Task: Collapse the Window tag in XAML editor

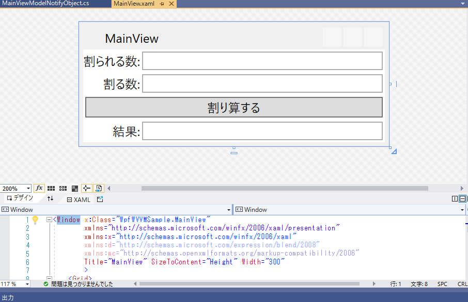Action: coord(49,220)
